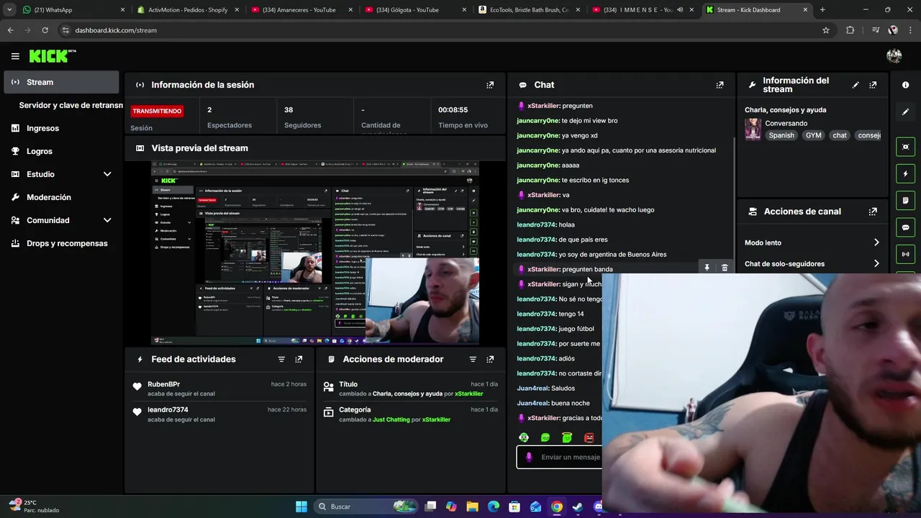Click the note page icon in the right rail

click(x=905, y=200)
